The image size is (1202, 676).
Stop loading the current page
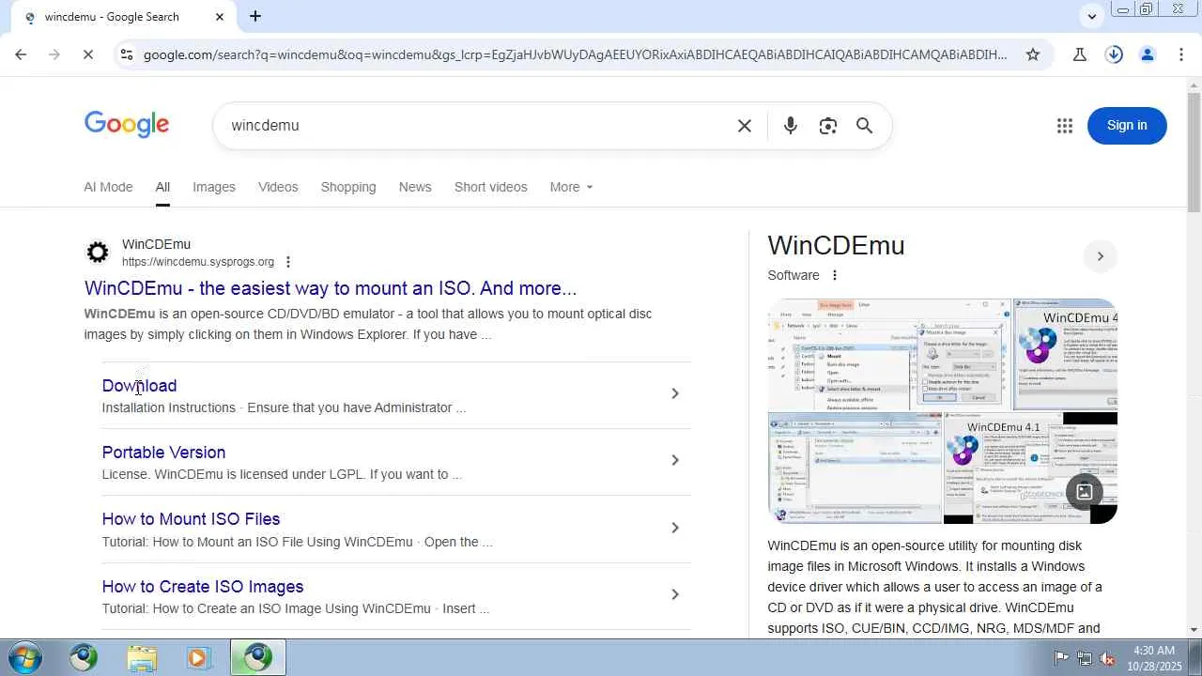tap(87, 54)
